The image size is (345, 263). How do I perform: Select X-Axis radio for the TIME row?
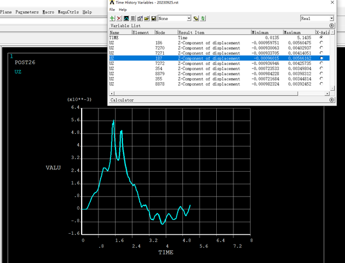tap(320, 37)
